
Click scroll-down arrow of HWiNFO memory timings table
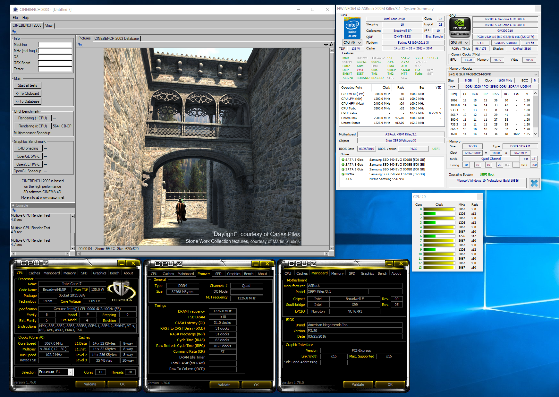click(x=535, y=134)
